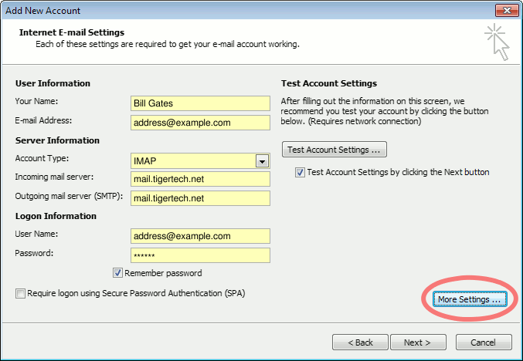This screenshot has width=523, height=361.
Task: Click the Your Name field with Bill Gates
Action: tap(200, 103)
